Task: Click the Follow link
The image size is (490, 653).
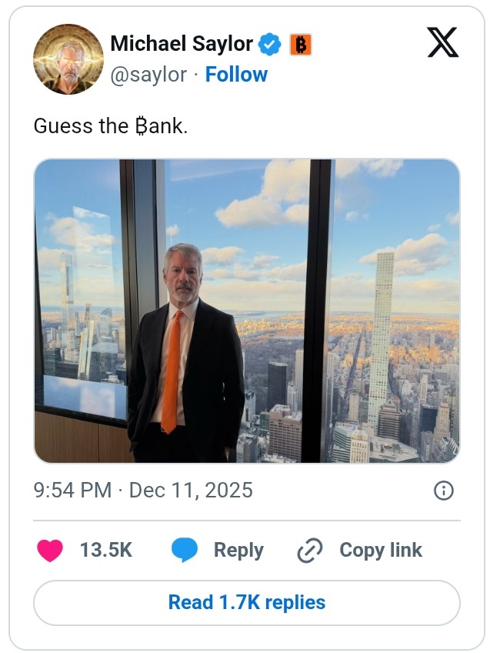Action: point(236,75)
